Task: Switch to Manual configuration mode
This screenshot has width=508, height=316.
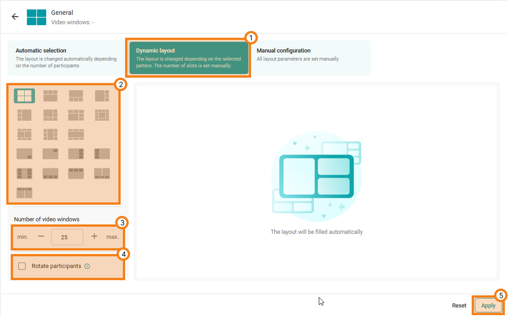Action: tap(311, 57)
